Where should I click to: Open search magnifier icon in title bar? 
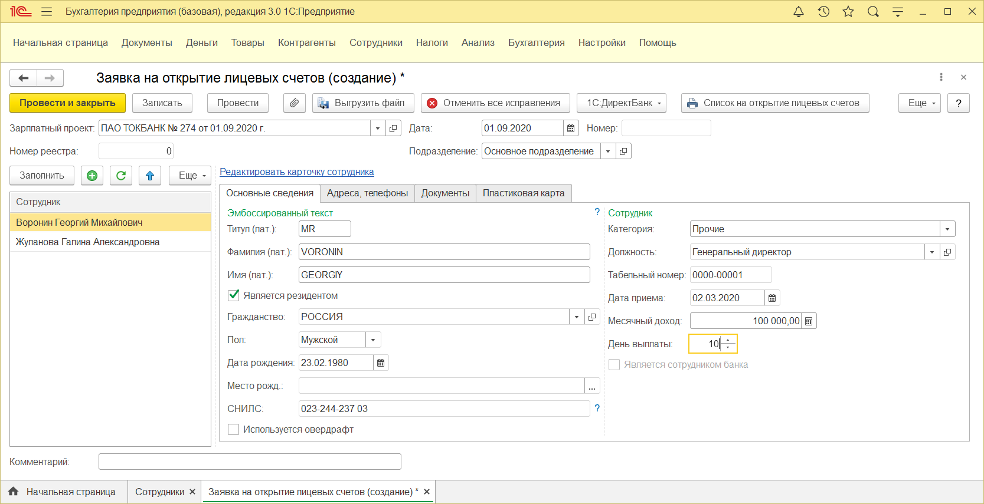tap(873, 12)
